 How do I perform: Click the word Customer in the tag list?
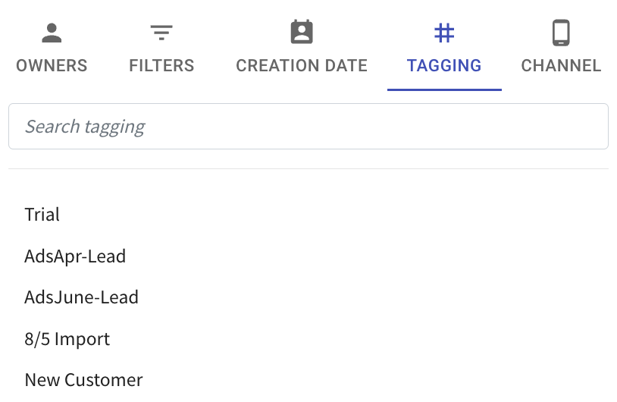point(104,380)
